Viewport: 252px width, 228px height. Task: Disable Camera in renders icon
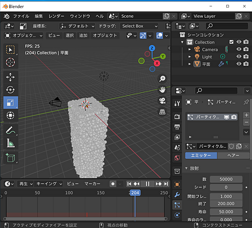coord(246,49)
